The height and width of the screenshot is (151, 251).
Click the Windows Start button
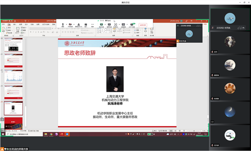tap(3, 134)
